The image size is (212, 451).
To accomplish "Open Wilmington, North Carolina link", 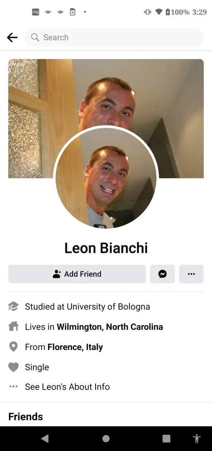I will pyautogui.click(x=110, y=327).
